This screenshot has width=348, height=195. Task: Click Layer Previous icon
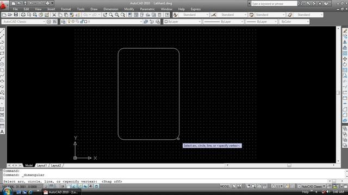(x=152, y=22)
